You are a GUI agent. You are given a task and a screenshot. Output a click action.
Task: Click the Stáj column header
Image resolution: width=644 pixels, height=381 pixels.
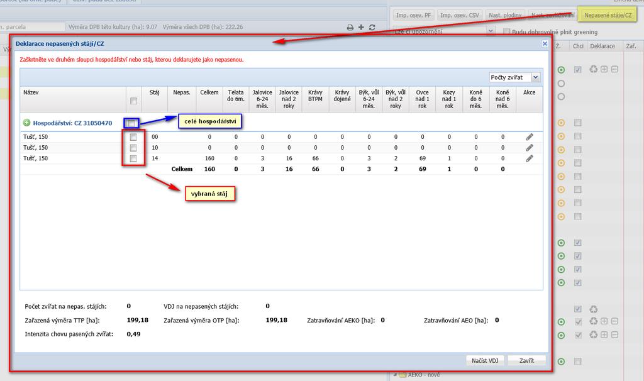155,99
